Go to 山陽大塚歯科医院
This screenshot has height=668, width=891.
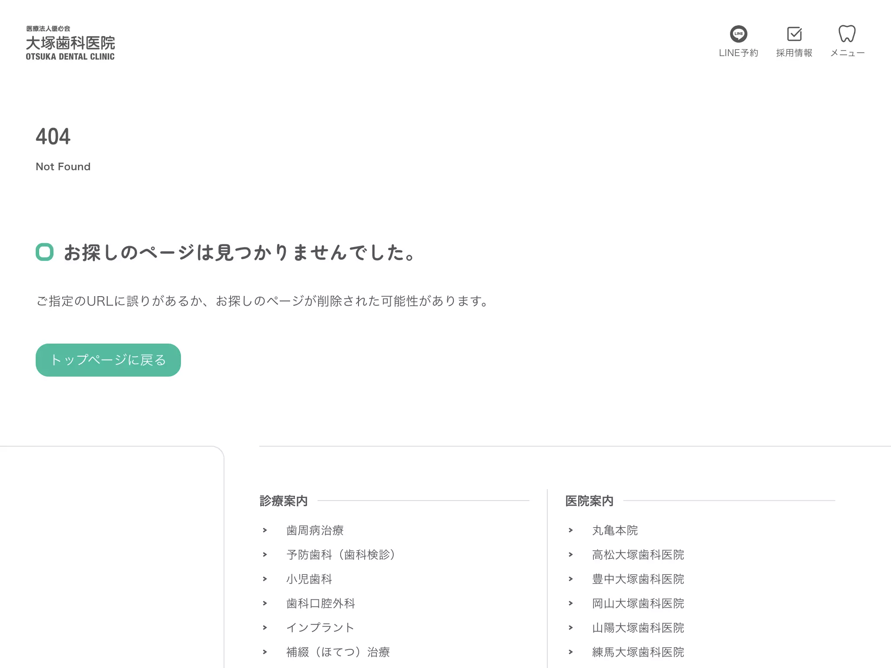coord(638,628)
